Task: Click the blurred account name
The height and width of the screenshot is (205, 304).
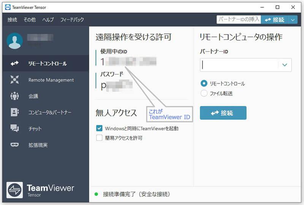Action: (x=40, y=37)
